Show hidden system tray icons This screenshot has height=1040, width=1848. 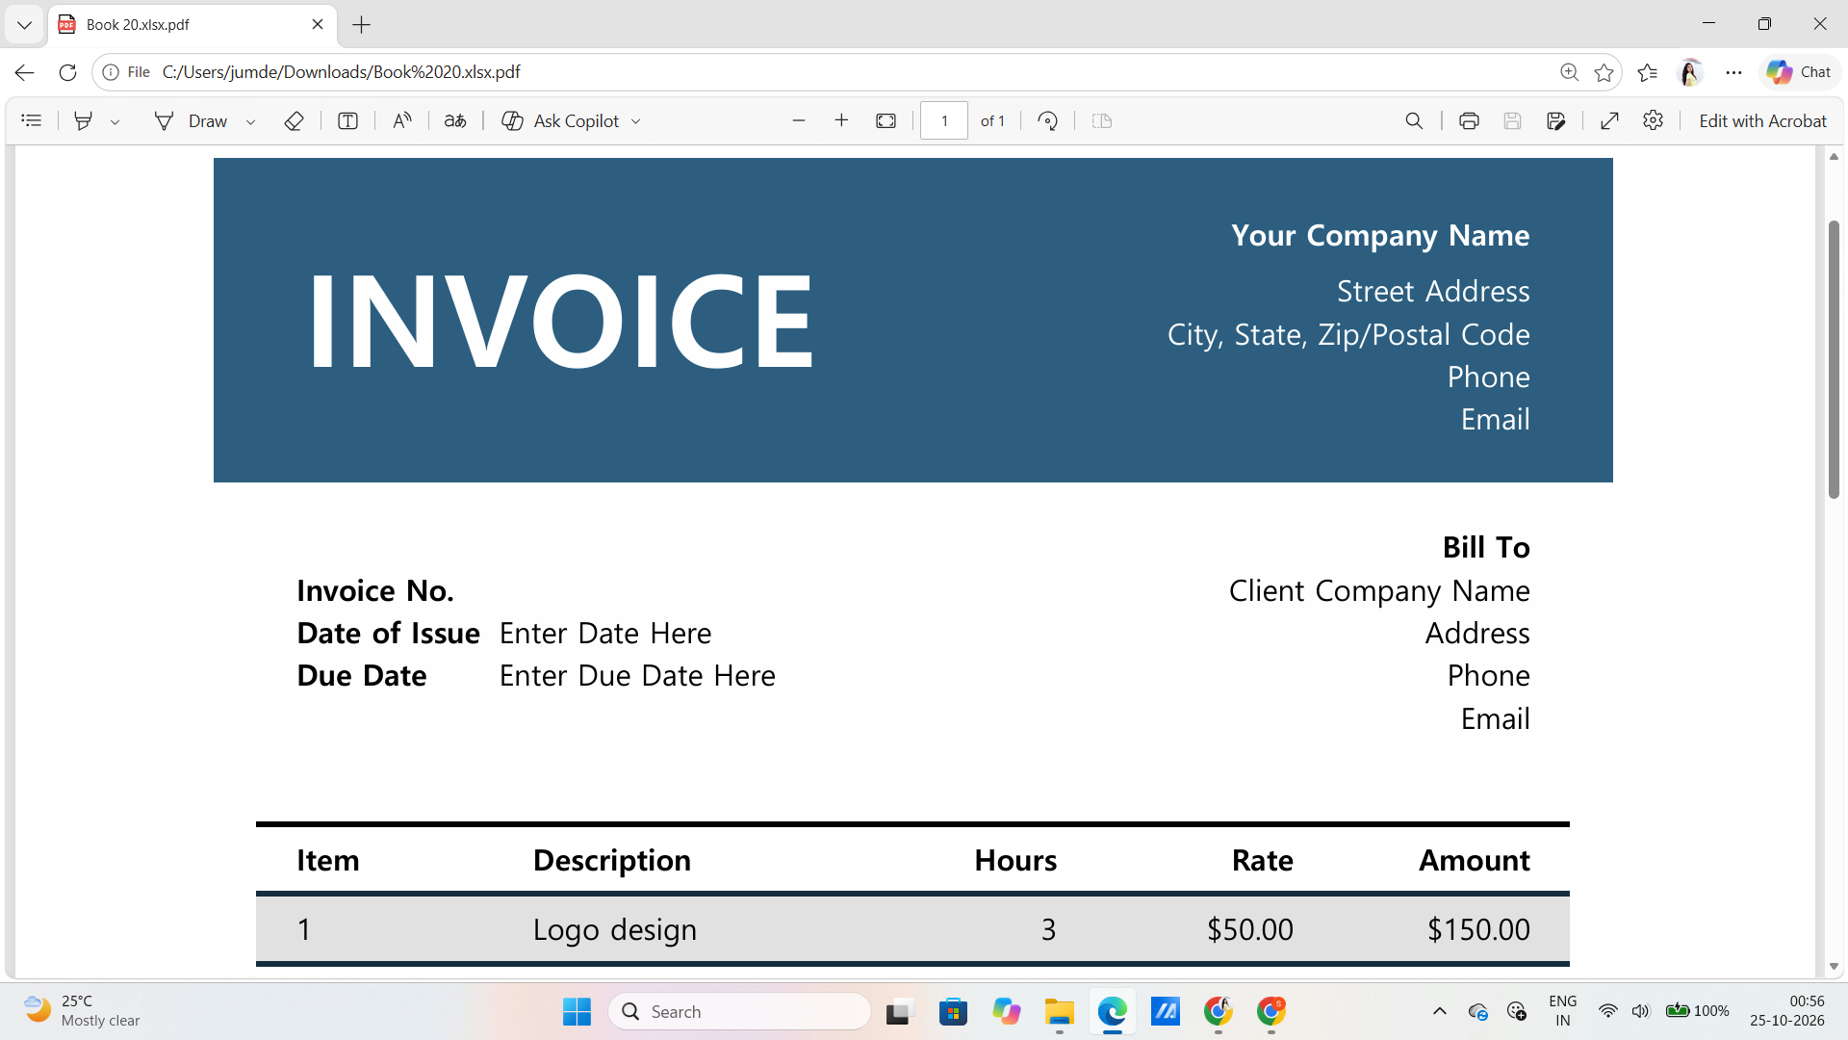1440,1012
